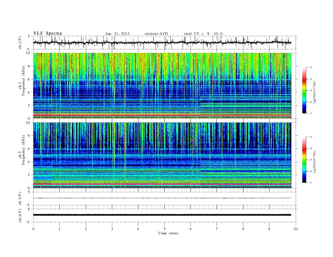Viewport: 333px width, 257px height.
Task: Click the "1" tick on time axis
Action: [x=59, y=229]
